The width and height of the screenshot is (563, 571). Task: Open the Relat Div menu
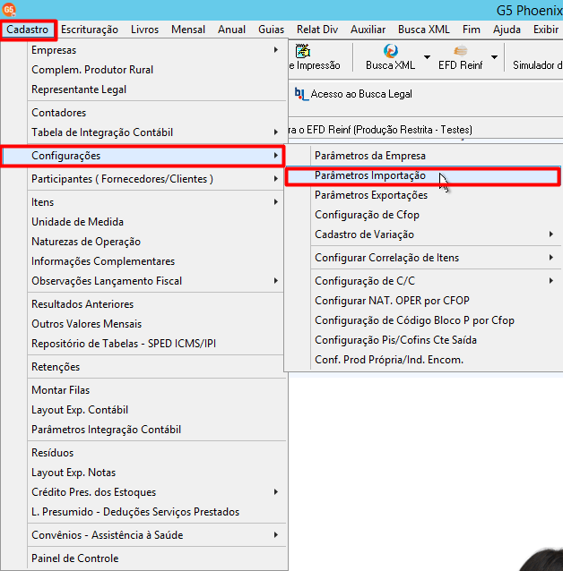coord(317,30)
